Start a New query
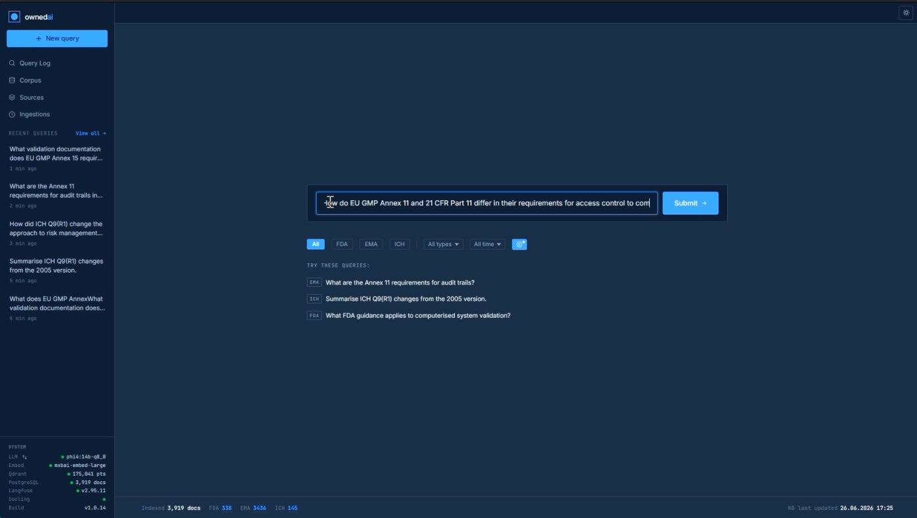 coord(57,39)
